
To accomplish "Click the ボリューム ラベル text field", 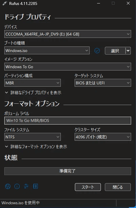I will [68, 120].
